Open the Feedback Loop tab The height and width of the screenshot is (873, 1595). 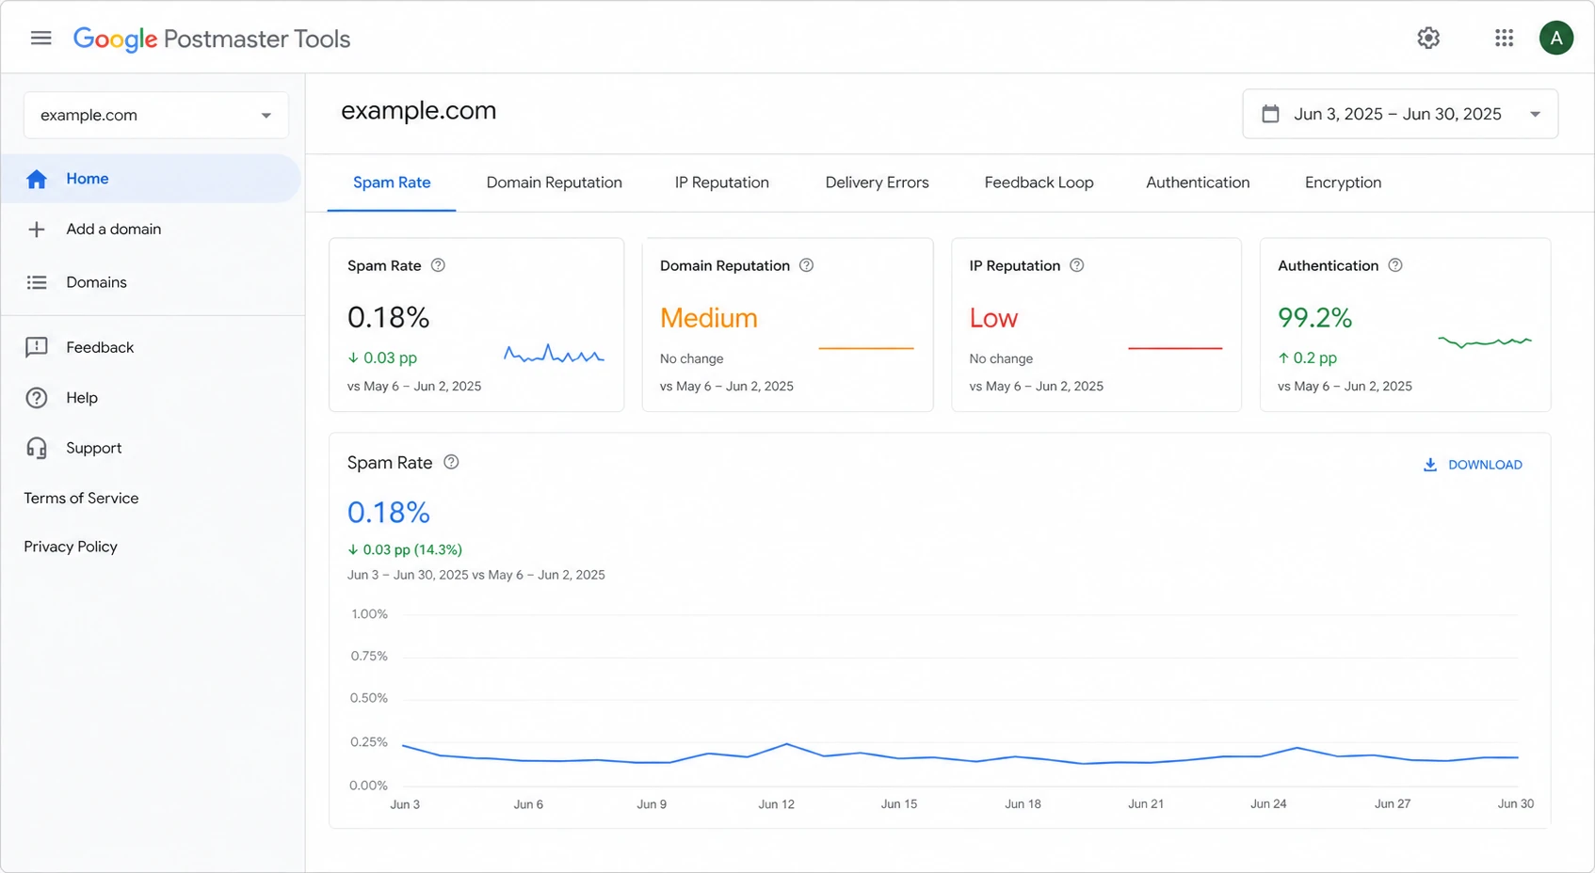tap(1039, 183)
